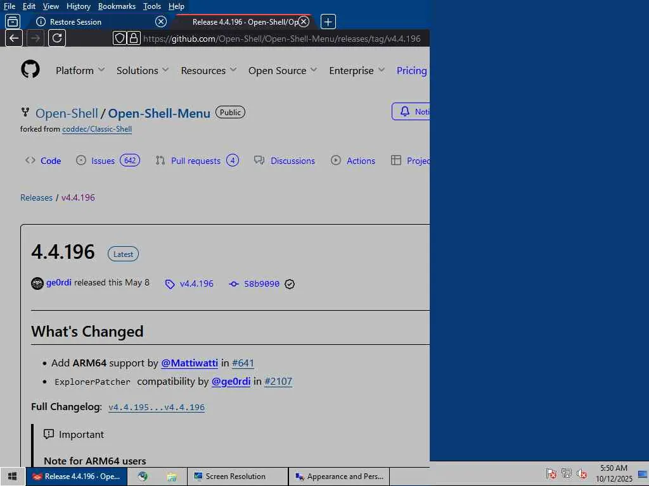
Task: Open the File menu
Action: (x=10, y=6)
